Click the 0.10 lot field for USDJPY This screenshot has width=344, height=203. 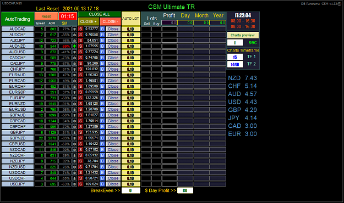click(x=131, y=184)
